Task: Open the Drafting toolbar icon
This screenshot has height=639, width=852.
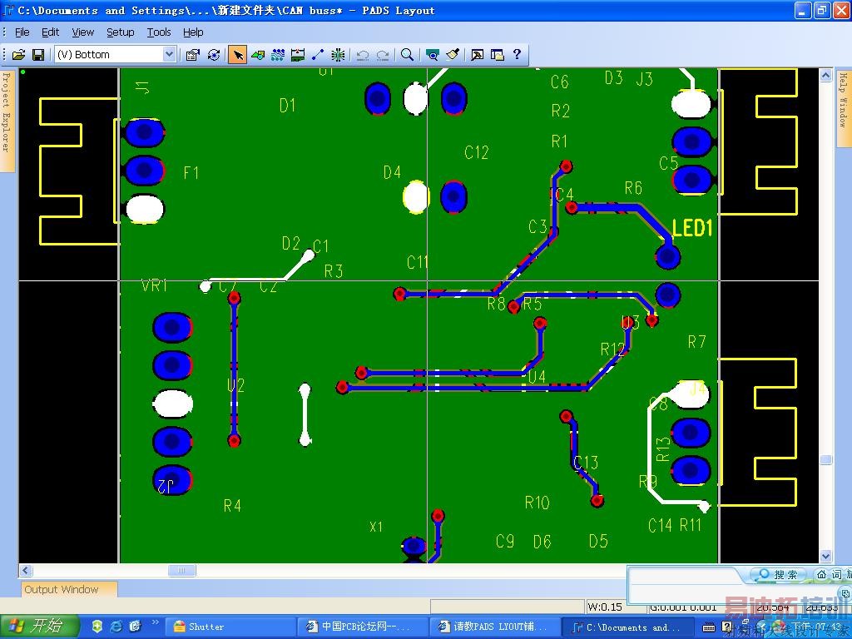Action: tap(258, 55)
